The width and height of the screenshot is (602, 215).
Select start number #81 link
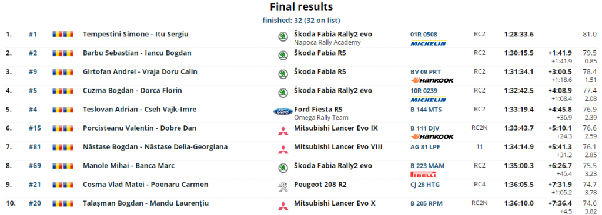point(35,147)
